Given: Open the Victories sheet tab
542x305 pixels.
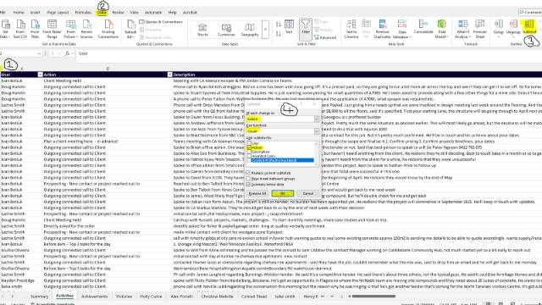Looking at the screenshot, I should point(124,297).
